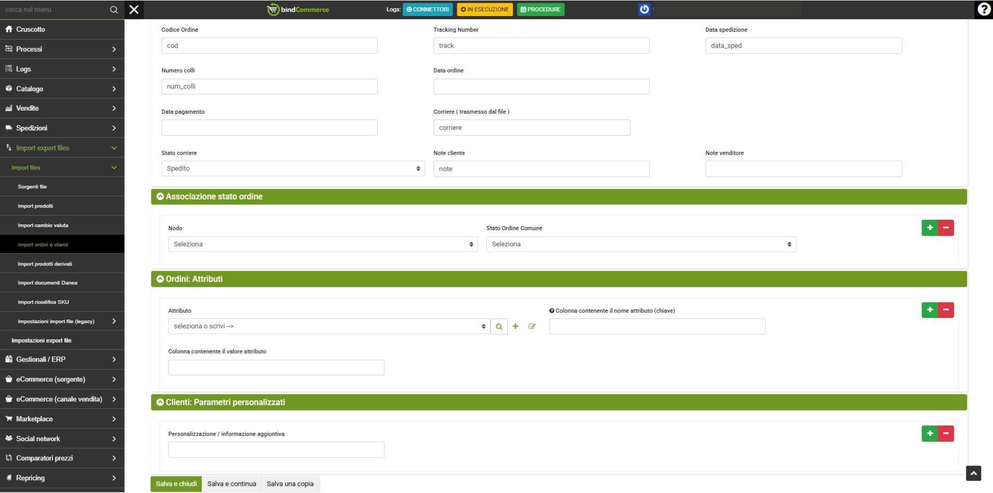The width and height of the screenshot is (993, 493).
Task: Collapse the Clienti: Parametri personalizzati section
Action: [x=160, y=403]
